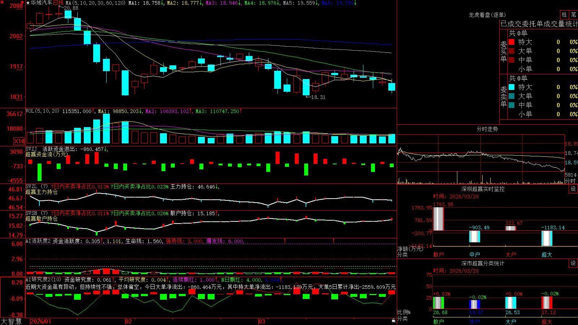Click the red 特大 buy order swatch
The image size is (578, 325).
pyautogui.click(x=512, y=42)
